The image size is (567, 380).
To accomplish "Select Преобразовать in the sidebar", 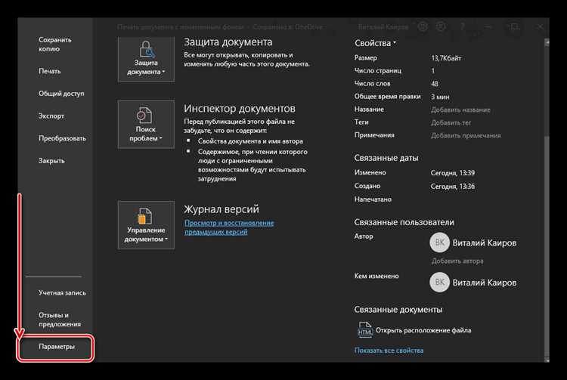I will [62, 138].
